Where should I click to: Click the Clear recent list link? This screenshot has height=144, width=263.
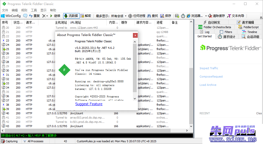[259, 113]
